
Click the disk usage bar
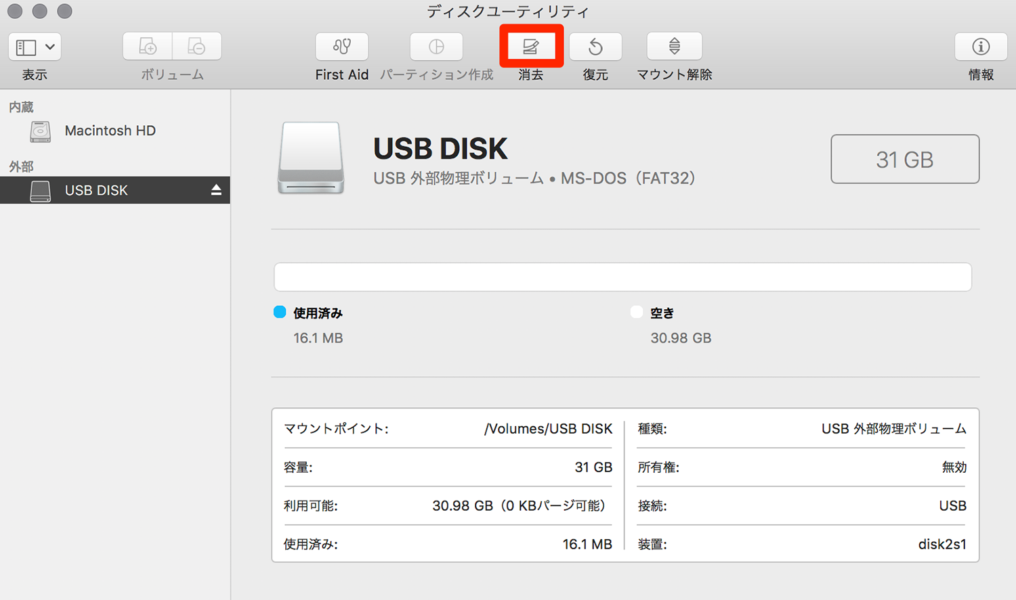[622, 277]
